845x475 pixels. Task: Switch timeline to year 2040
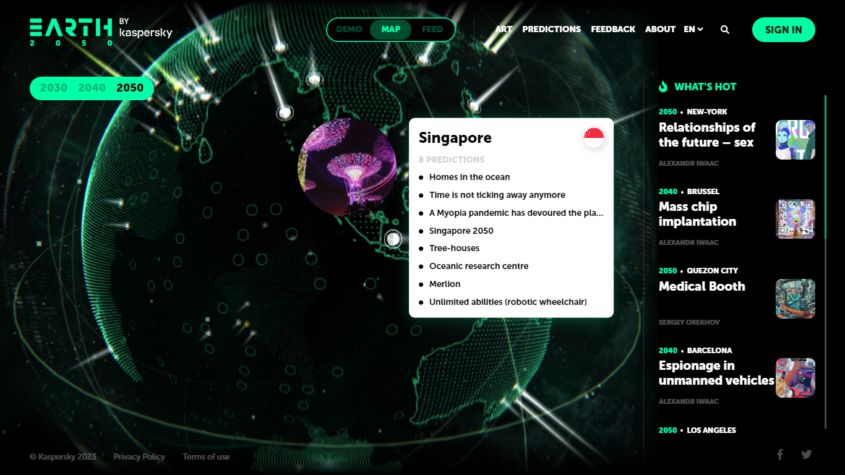coord(92,88)
